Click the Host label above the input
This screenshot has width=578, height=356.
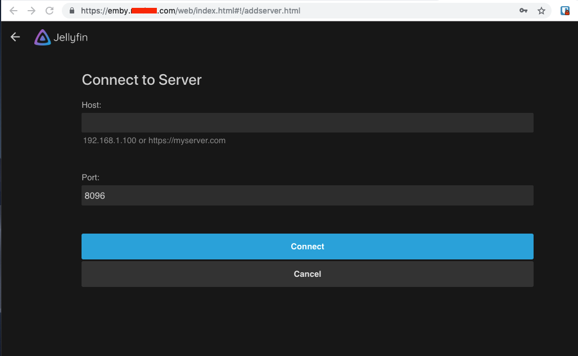[x=91, y=105]
